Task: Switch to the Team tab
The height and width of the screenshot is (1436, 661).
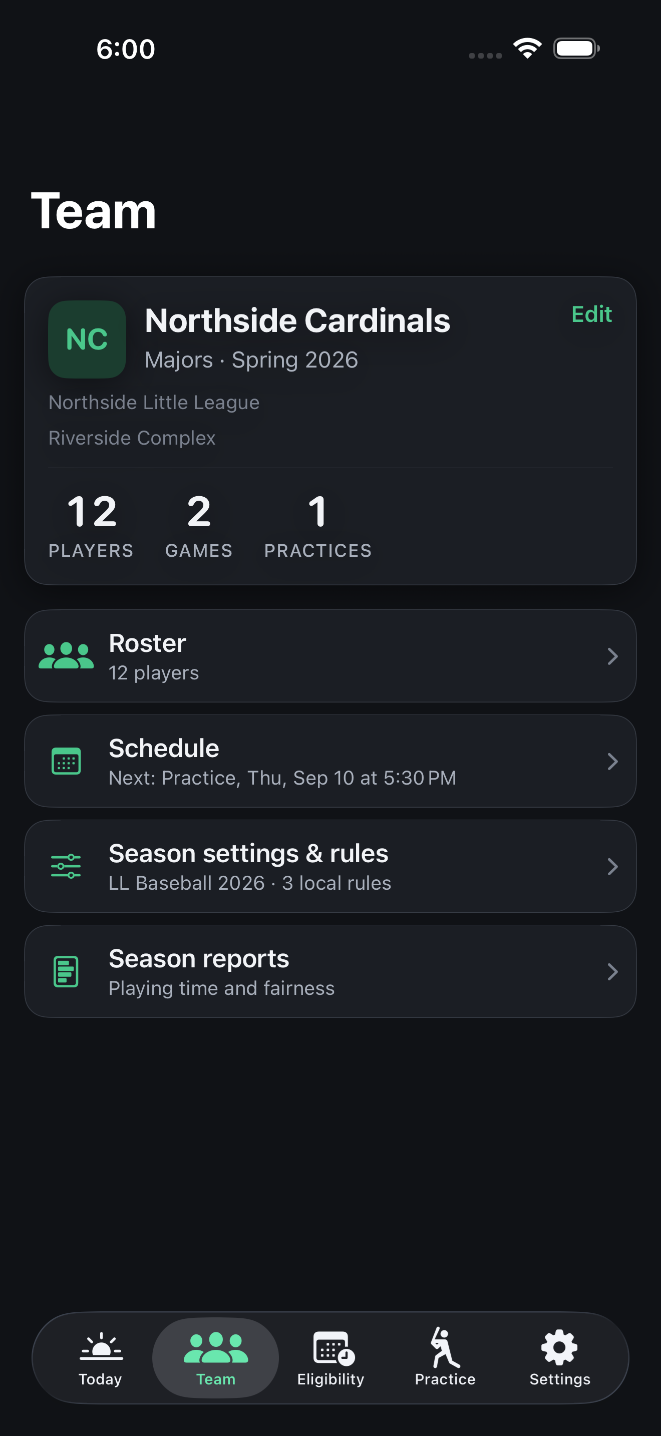Action: pos(216,1357)
